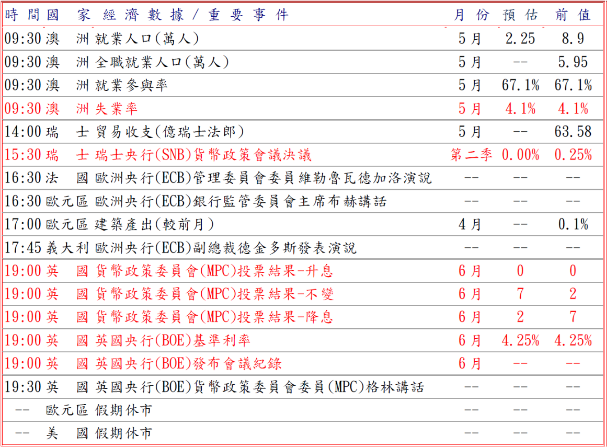The width and height of the screenshot is (607, 448).
Task: Select the 前值 column header
Action: [573, 15]
